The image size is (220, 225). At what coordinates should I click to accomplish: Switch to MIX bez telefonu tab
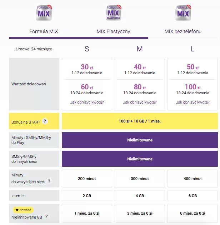183,31
